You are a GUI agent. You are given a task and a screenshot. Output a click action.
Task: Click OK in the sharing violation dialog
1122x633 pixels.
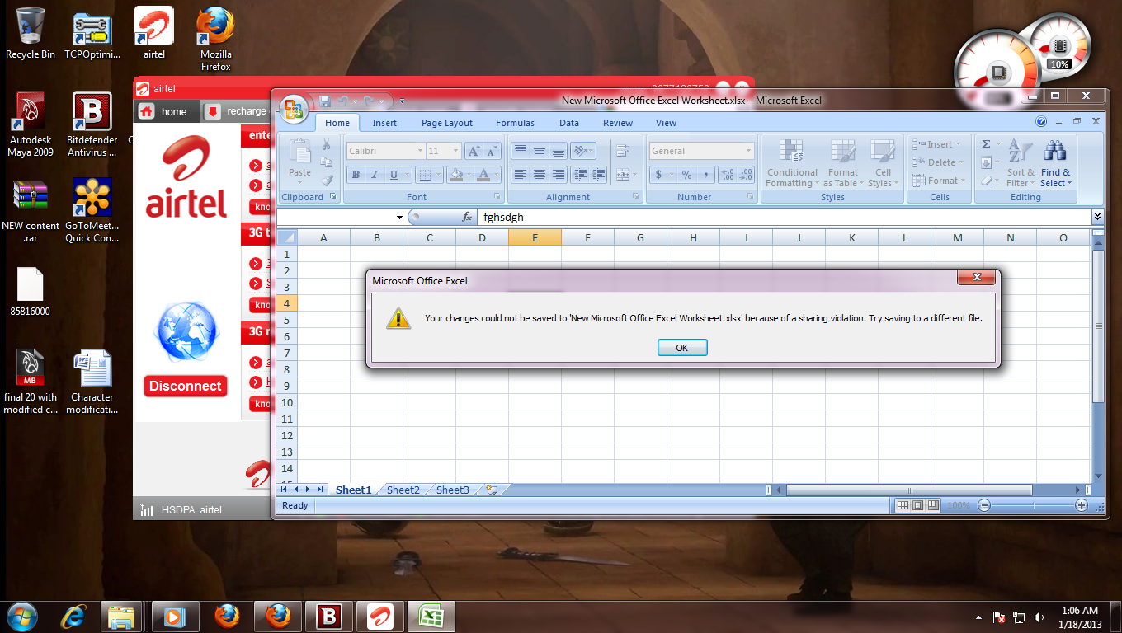click(x=682, y=348)
